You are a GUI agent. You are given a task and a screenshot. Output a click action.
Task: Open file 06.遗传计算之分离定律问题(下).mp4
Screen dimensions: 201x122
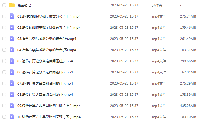tap(45, 72)
